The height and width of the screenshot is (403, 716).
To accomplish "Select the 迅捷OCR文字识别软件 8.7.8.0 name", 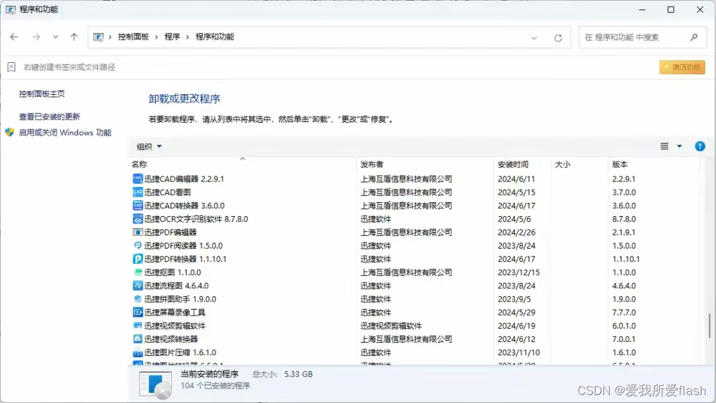I will [196, 219].
